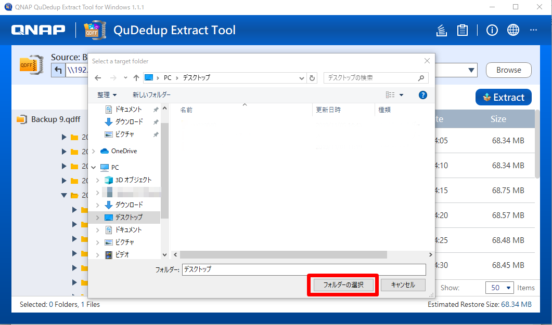Refresh the folder dialog address bar

click(312, 78)
